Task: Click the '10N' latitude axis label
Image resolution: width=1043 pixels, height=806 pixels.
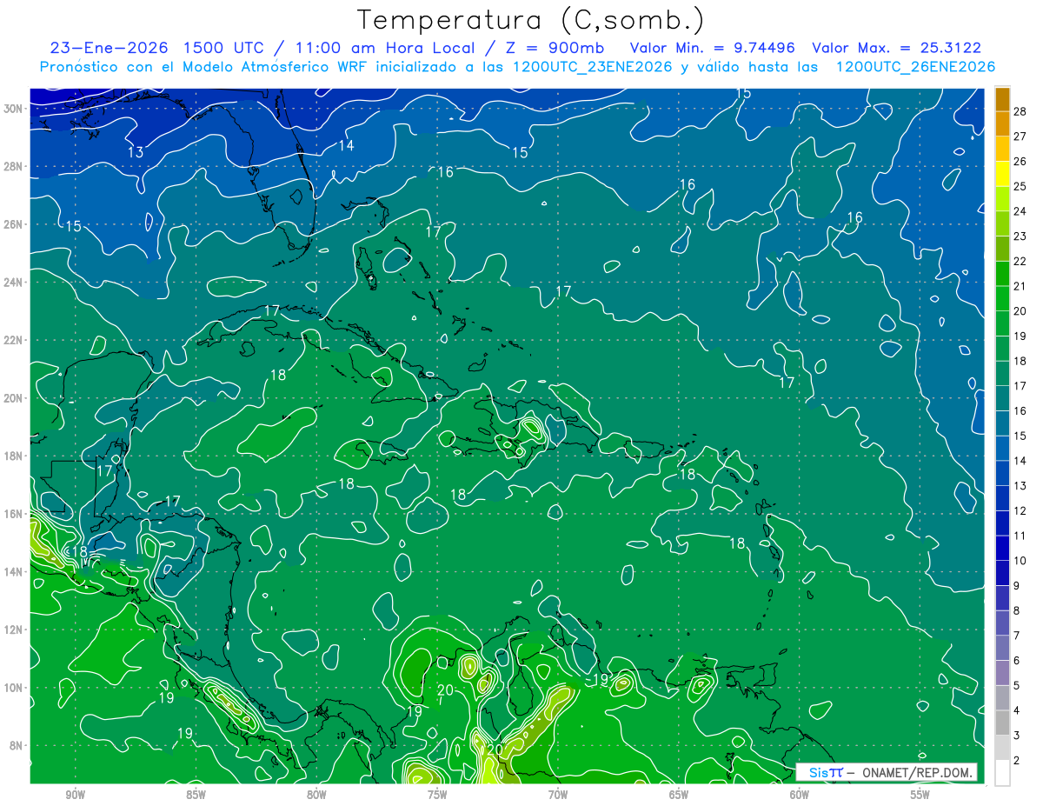Action: (14, 688)
